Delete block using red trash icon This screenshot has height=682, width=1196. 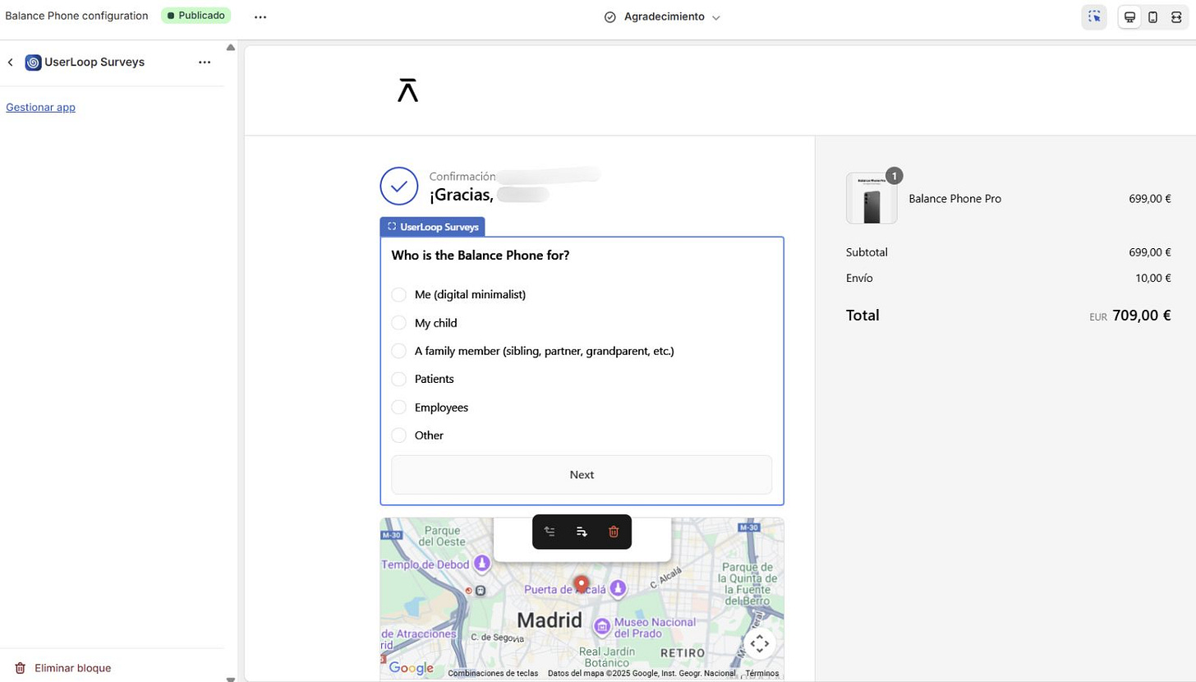[614, 532]
